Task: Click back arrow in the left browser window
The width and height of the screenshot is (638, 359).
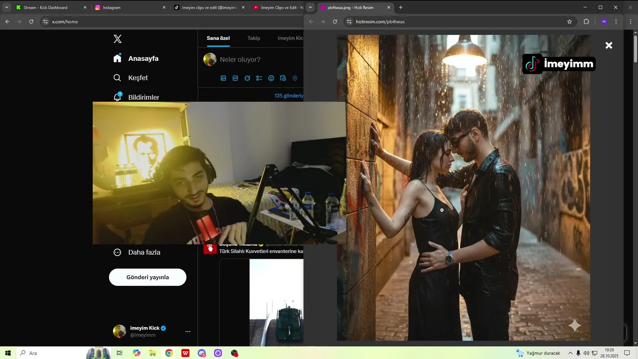Action: pyautogui.click(x=7, y=21)
